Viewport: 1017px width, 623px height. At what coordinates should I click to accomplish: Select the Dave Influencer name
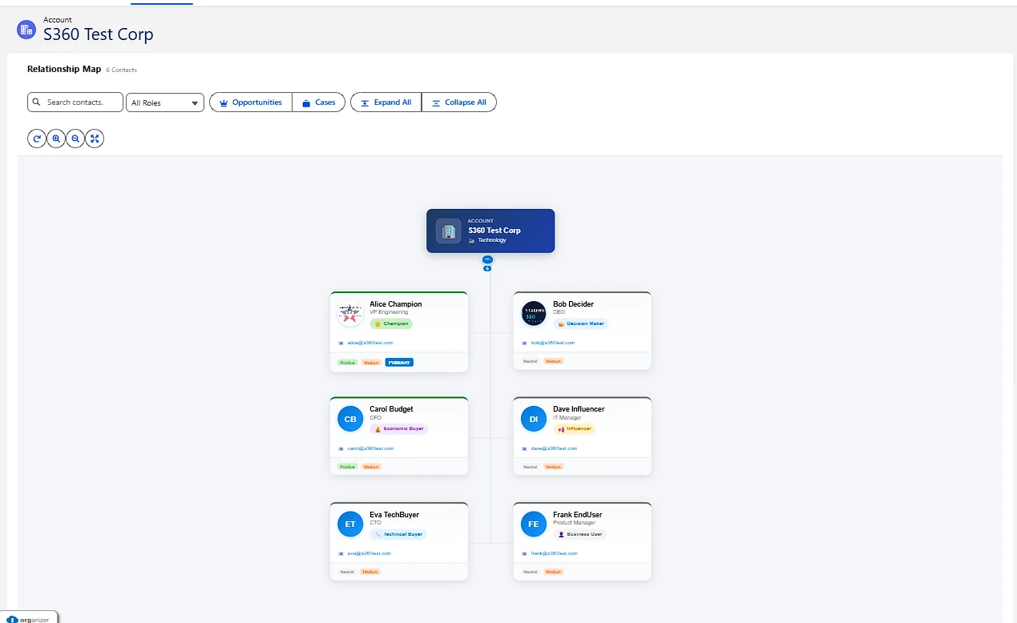[x=579, y=409]
